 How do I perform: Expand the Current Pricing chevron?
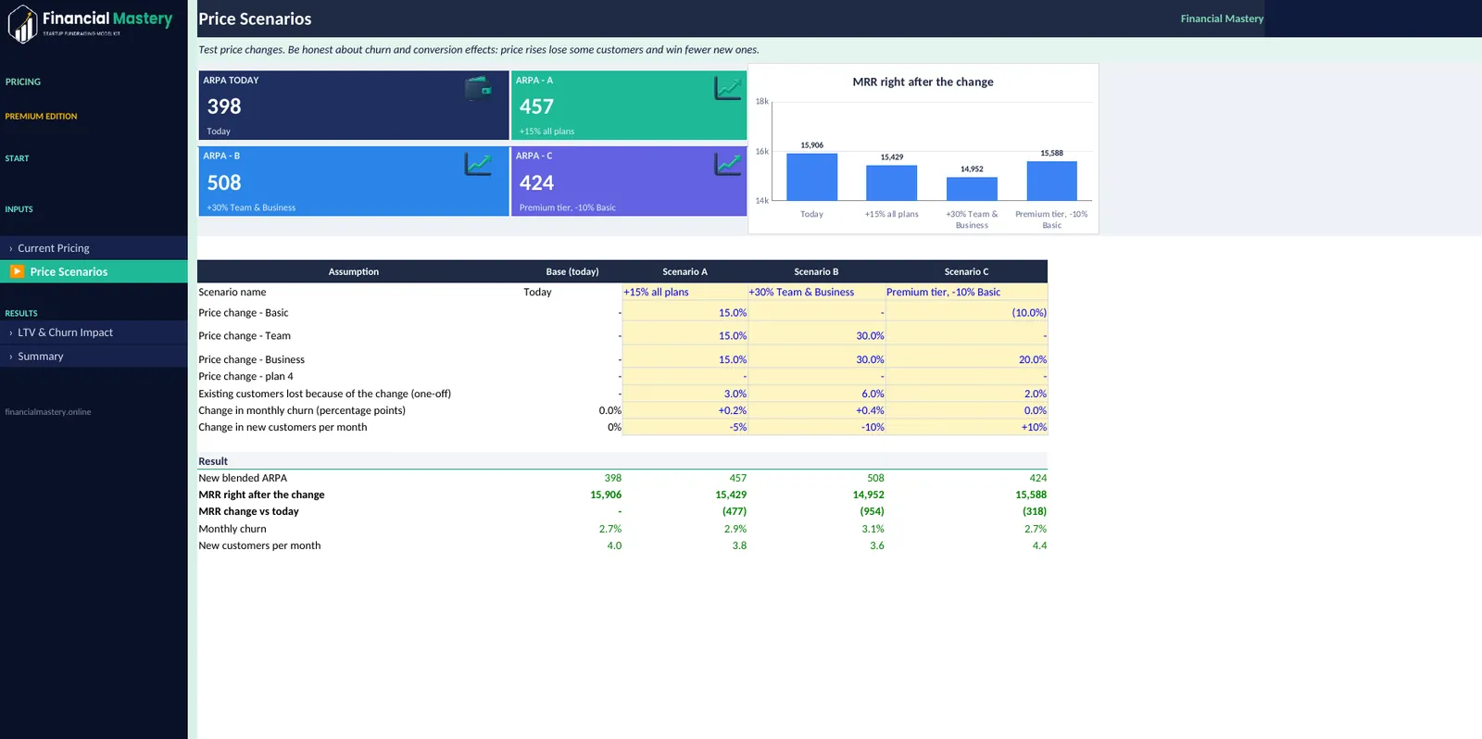click(x=10, y=248)
